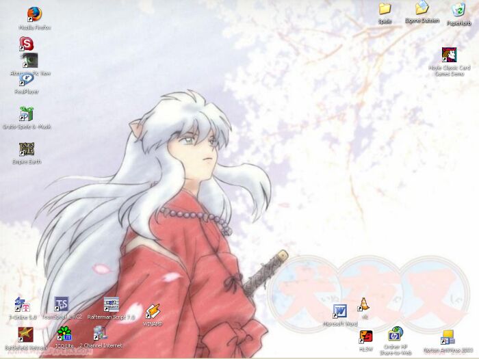Open the Papierkorb recycle bin
Screen dimensions: 479x359
pyautogui.click(x=458, y=10)
